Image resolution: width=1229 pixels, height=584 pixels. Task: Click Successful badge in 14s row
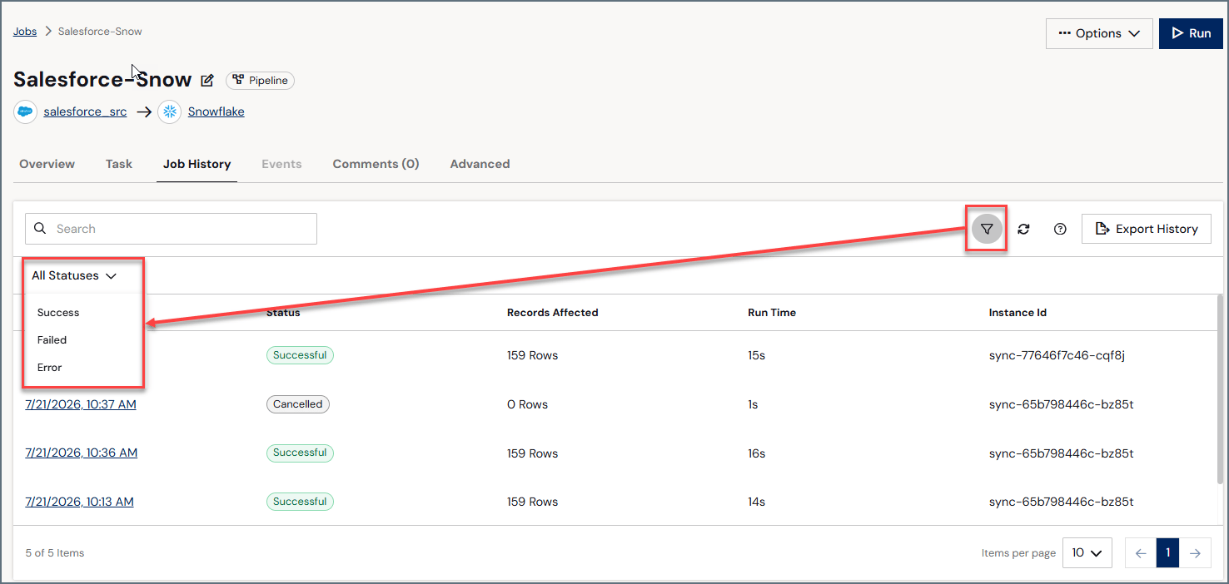click(x=300, y=502)
